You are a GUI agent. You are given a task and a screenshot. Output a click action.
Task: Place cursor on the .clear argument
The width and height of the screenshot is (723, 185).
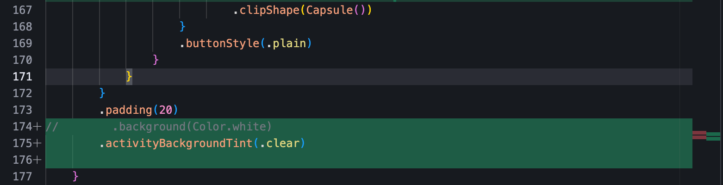tap(280, 143)
